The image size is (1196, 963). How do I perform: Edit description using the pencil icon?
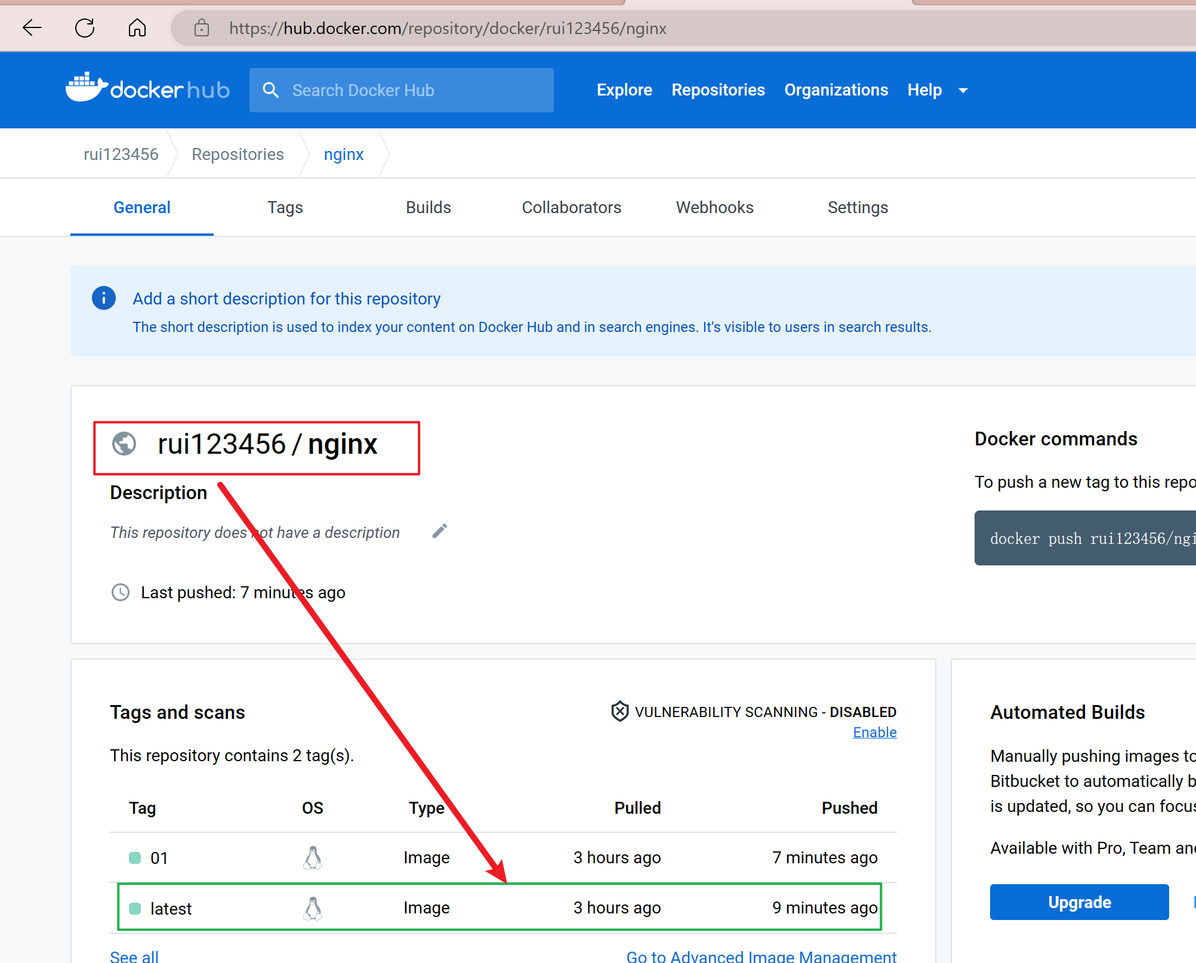tap(440, 531)
